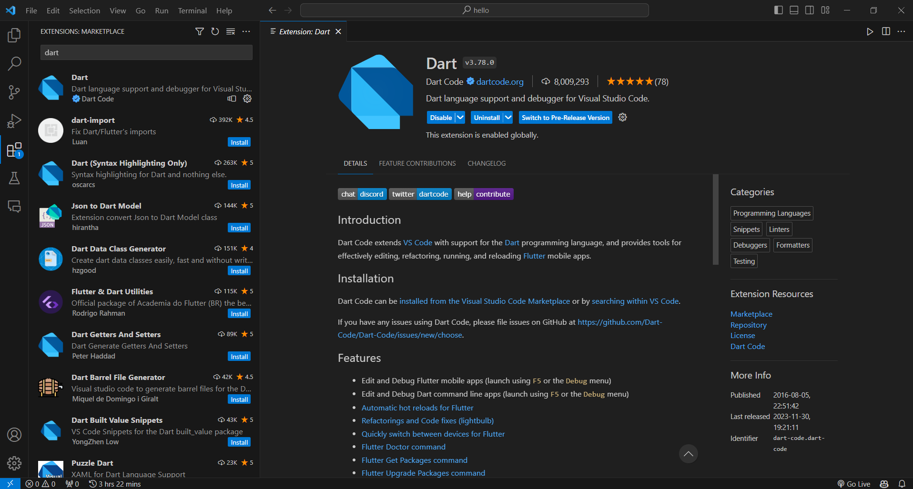The image size is (913, 489).
Task: Open the Source Control view
Action: coord(14,92)
